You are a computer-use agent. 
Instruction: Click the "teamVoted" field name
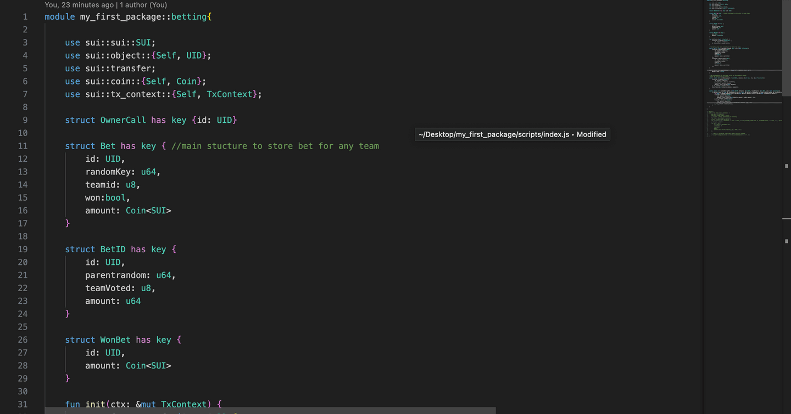tap(108, 288)
